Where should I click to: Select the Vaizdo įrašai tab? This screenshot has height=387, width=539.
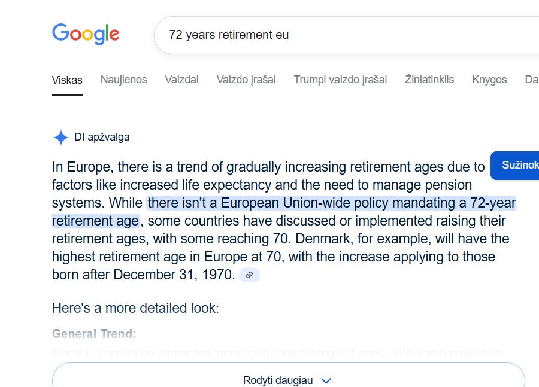point(246,80)
